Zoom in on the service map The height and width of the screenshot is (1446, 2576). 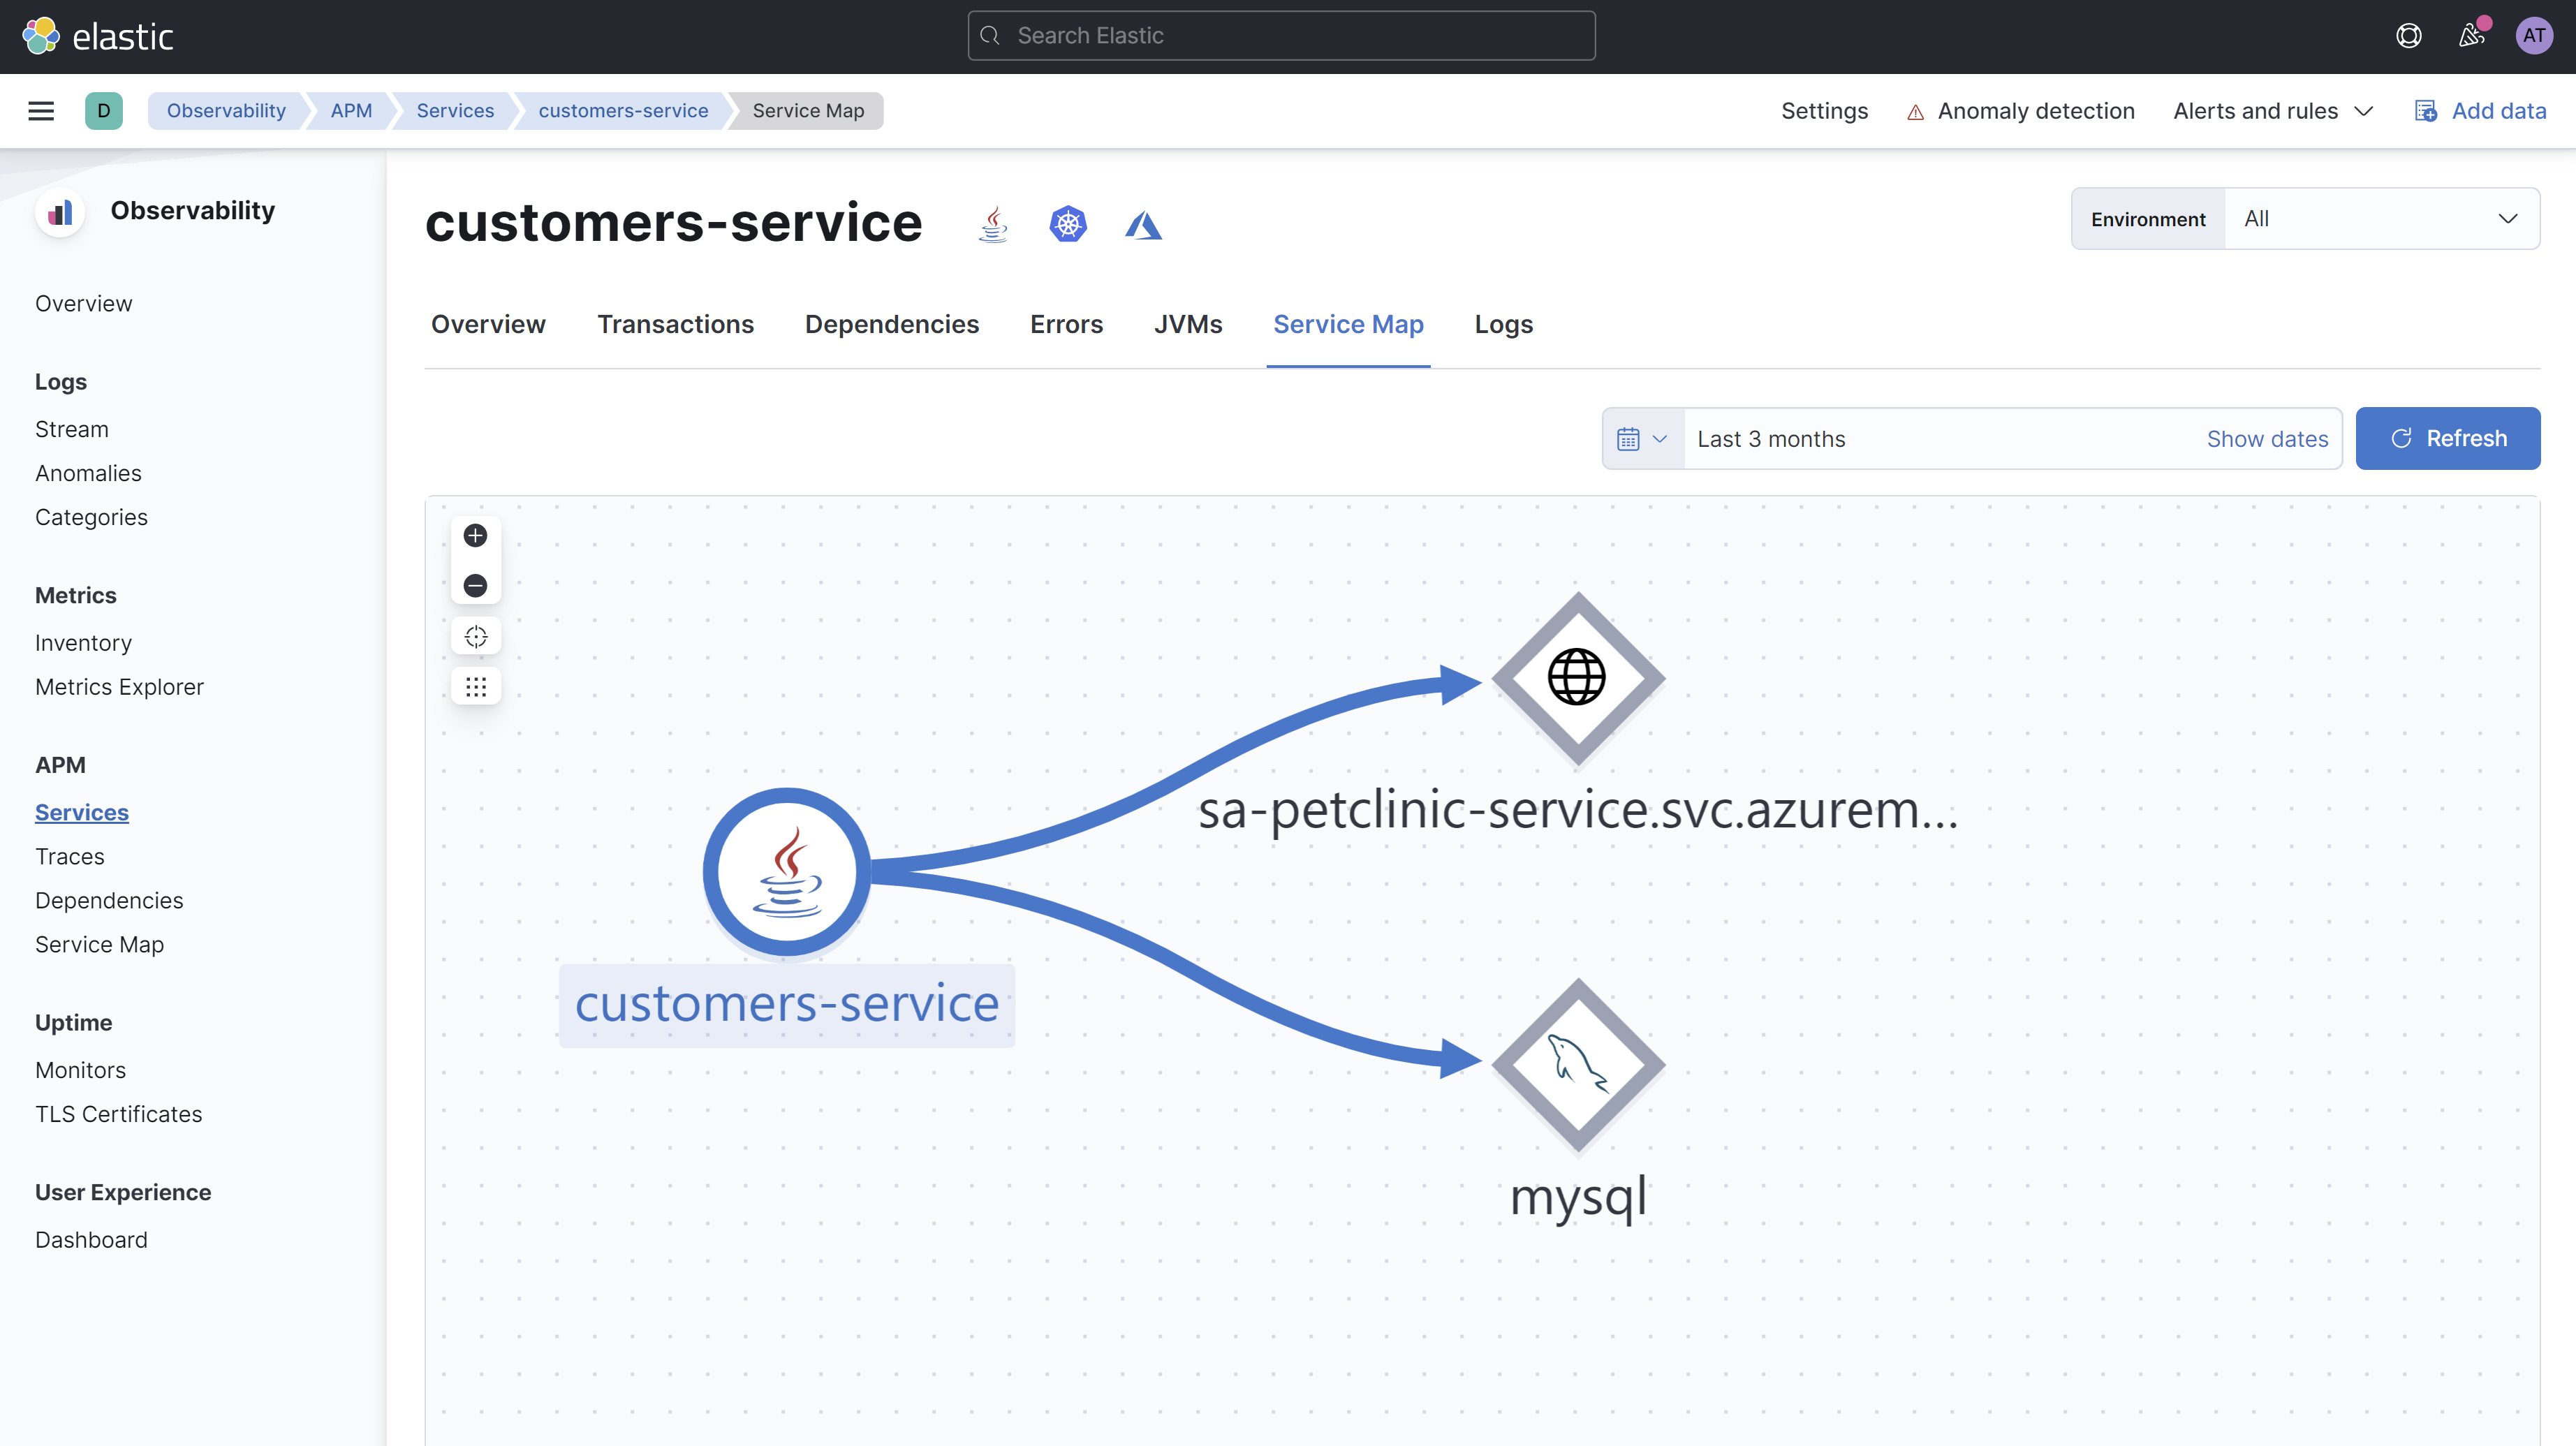475,536
